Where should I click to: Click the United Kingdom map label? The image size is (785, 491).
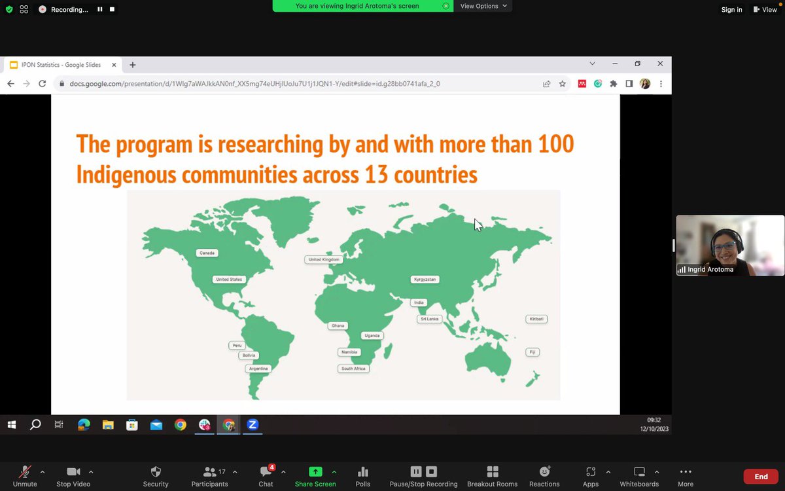[324, 260]
